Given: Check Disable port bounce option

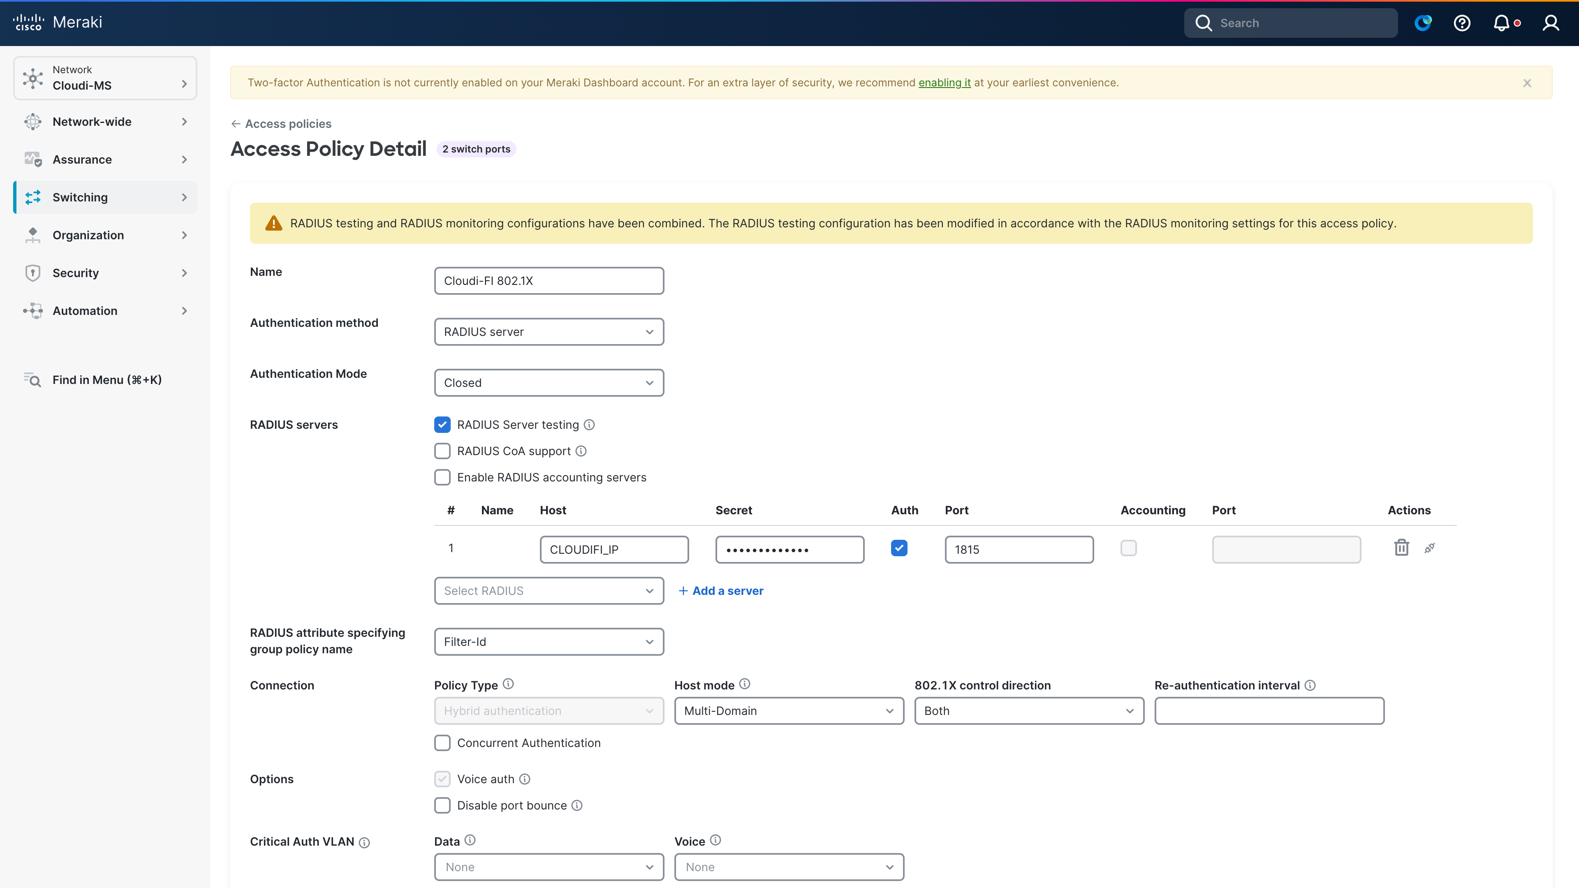Looking at the screenshot, I should pyautogui.click(x=442, y=805).
